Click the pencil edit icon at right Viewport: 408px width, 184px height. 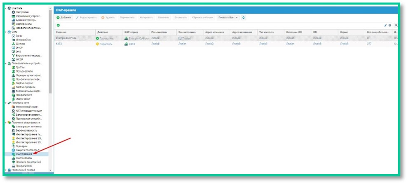tap(386, 25)
